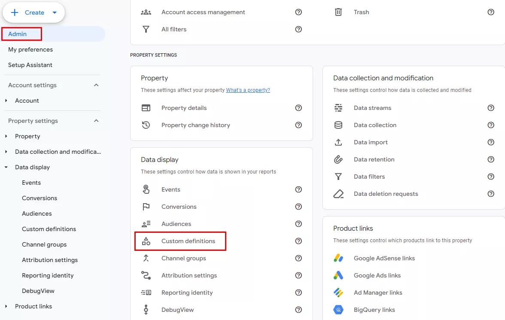Open the Create dropdown arrow

[55, 12]
